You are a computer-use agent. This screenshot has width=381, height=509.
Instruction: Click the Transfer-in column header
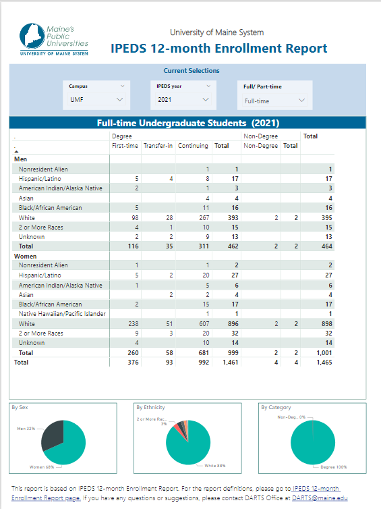click(x=158, y=146)
